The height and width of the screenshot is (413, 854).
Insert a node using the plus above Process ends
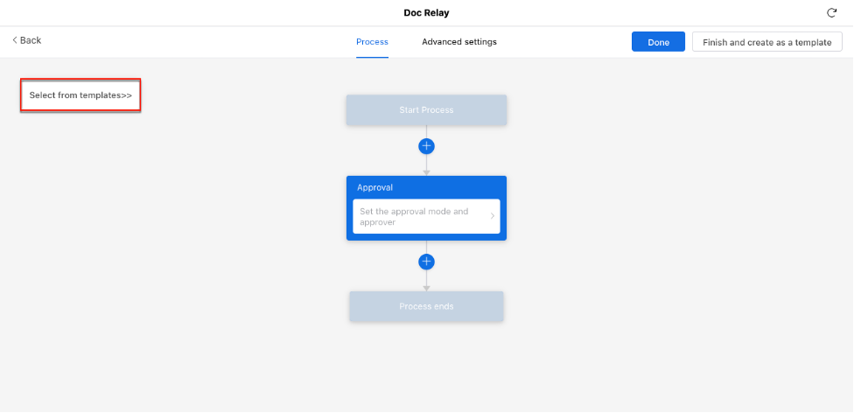(426, 262)
